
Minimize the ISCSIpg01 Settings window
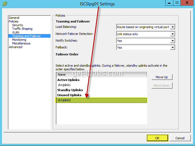[169, 3]
